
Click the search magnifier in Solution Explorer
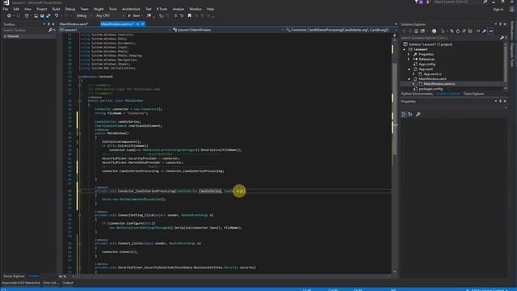click(x=502, y=38)
